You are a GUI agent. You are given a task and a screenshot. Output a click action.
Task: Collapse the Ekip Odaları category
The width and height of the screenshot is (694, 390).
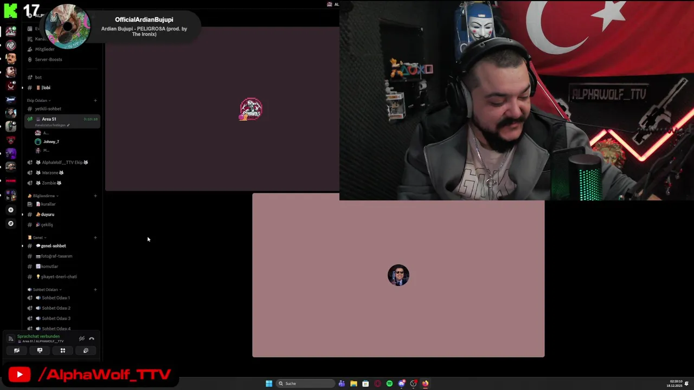(38, 101)
